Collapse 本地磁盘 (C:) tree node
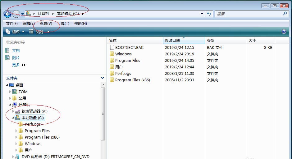The image size is (292, 159). click(13, 118)
